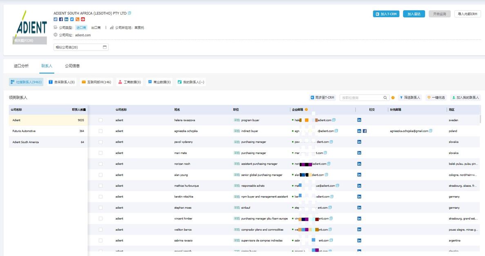Copy agnieszka's gmail address with copy icon
485x256 pixels.
(x=431, y=131)
